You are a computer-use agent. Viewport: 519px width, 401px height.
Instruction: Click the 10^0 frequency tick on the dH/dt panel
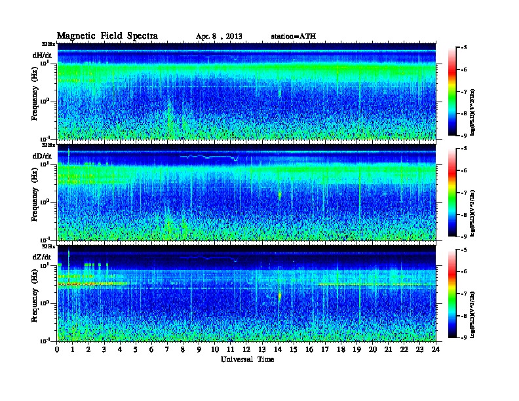point(45,101)
